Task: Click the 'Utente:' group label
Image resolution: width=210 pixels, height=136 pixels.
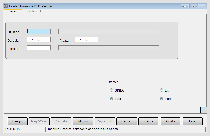Action: [x=113, y=82]
